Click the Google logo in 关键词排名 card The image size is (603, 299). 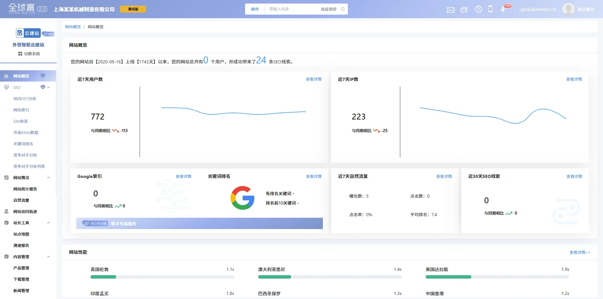pyautogui.click(x=242, y=198)
